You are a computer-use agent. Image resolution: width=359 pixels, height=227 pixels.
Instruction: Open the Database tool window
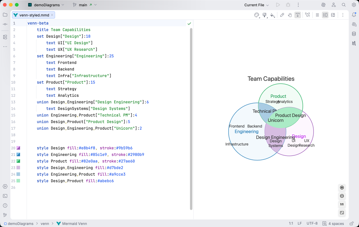354,34
